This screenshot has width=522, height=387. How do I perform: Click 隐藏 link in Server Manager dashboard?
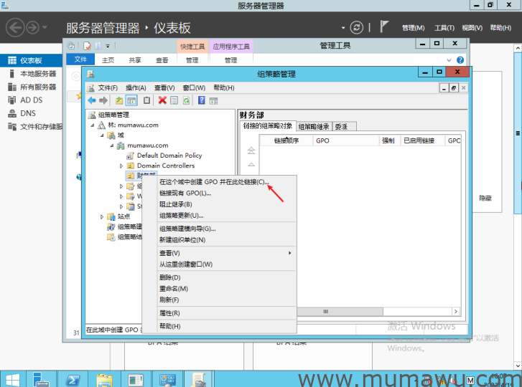tap(485, 199)
